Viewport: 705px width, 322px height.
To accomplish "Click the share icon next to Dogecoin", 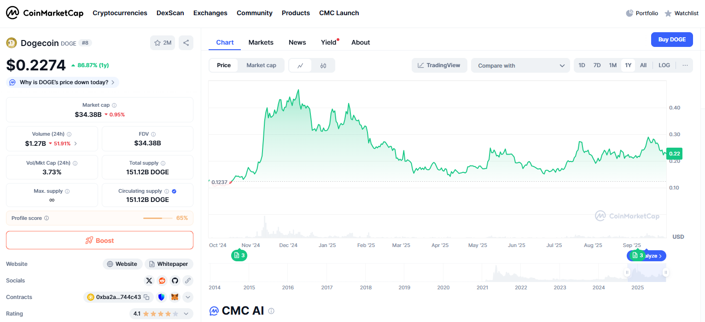I will 186,43.
